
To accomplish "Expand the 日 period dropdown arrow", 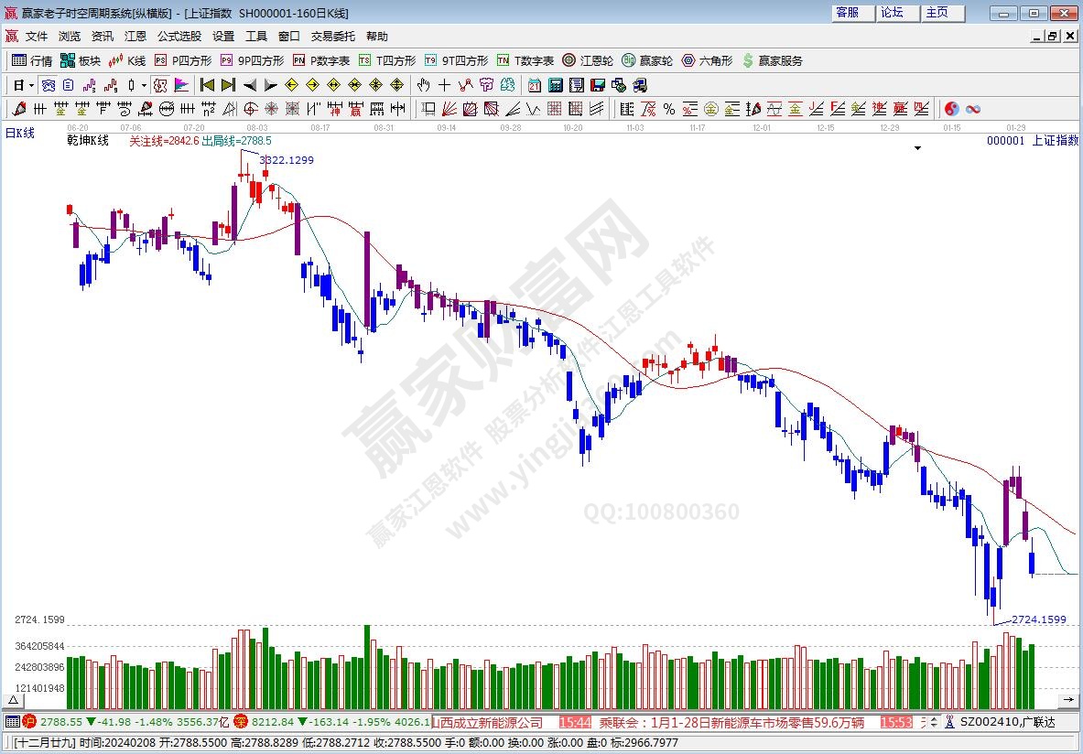I will pyautogui.click(x=31, y=85).
